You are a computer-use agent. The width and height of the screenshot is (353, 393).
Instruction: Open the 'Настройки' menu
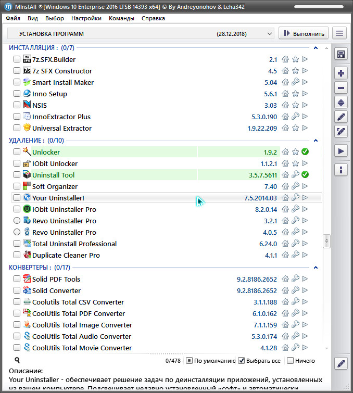86,18
